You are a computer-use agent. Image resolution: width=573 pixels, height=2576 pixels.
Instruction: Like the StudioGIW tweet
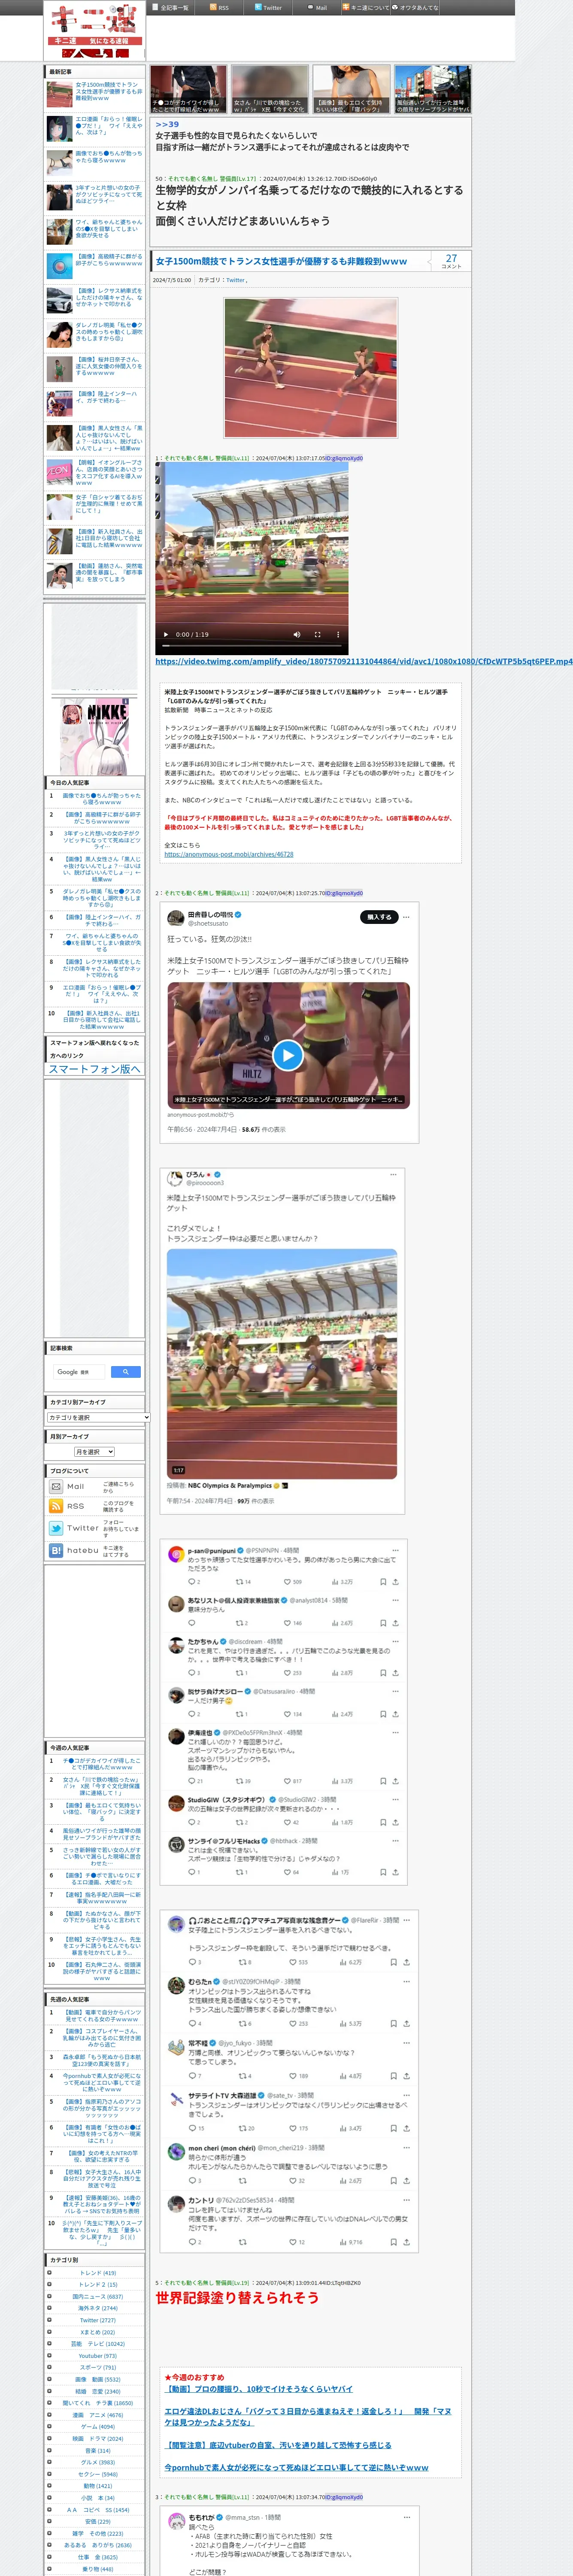288,1822
